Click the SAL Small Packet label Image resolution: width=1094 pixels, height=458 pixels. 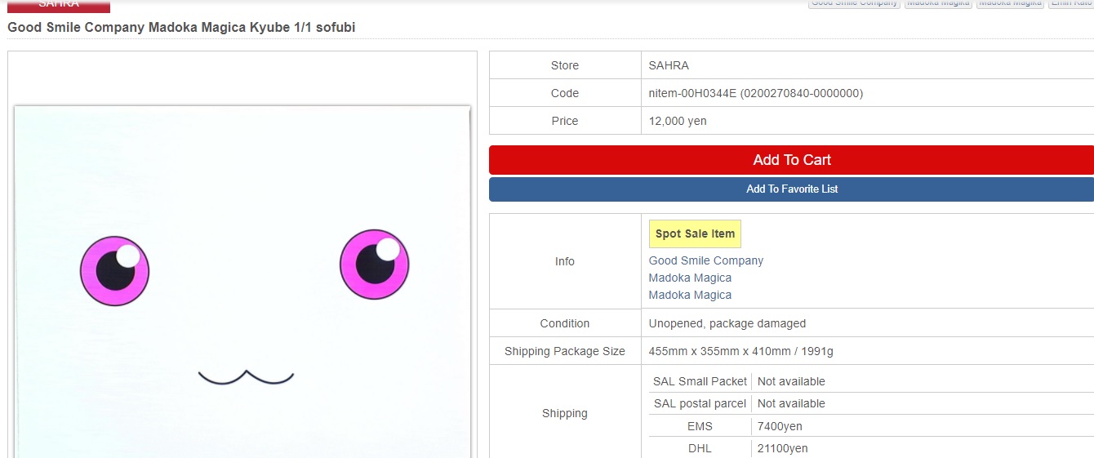tap(700, 381)
